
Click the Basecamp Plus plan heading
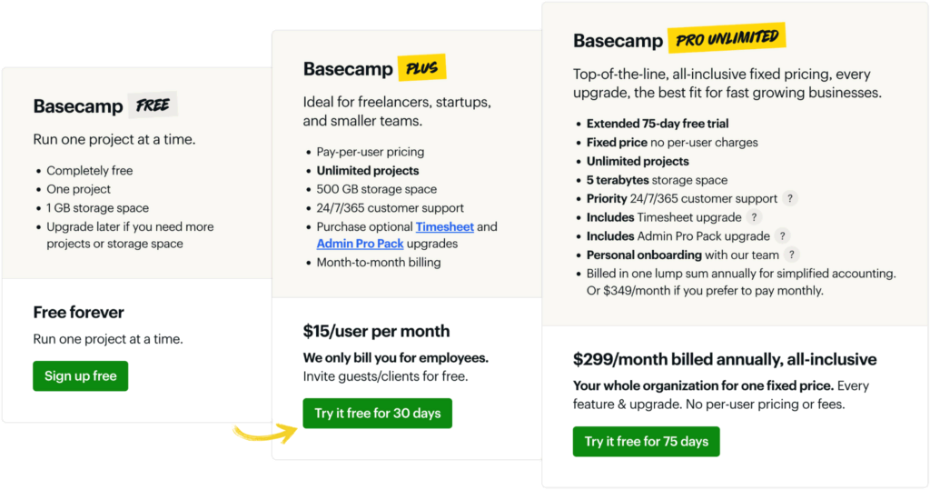pos(348,69)
